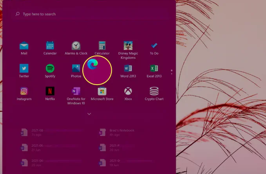Viewport: 266px width, 174px height.
Task: Open the Calendar app
Action: 50,48
